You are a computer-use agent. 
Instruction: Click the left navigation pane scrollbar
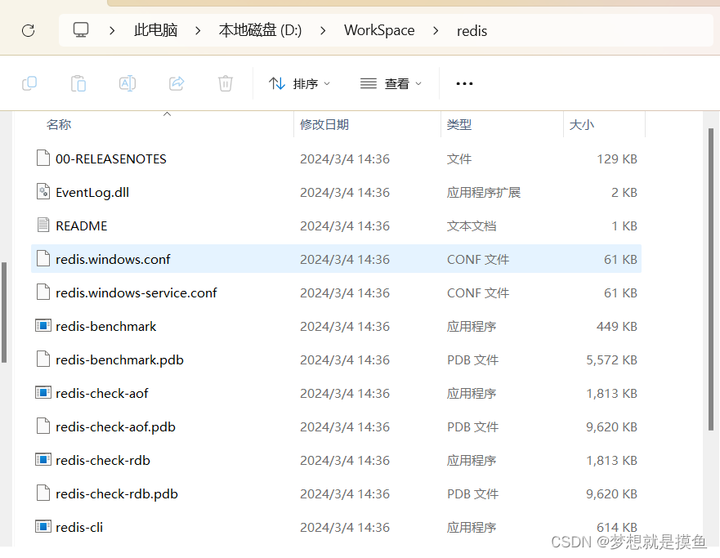tap(4, 313)
